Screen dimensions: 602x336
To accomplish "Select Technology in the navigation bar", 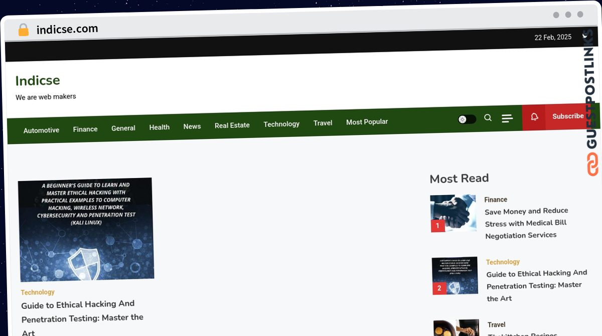I will (281, 124).
